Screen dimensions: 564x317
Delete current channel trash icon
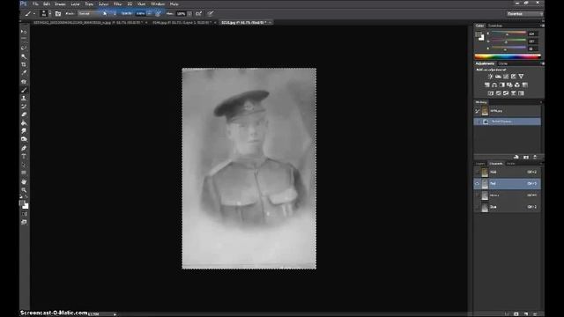pyautogui.click(x=535, y=313)
